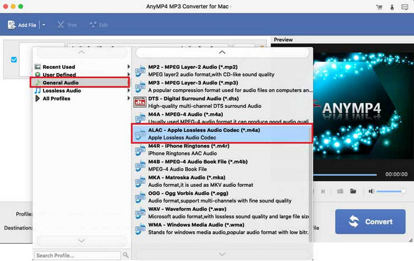Image resolution: width=414 pixels, height=261 pixels.
Task: Click the MP3 format file icon
Action: (x=140, y=86)
